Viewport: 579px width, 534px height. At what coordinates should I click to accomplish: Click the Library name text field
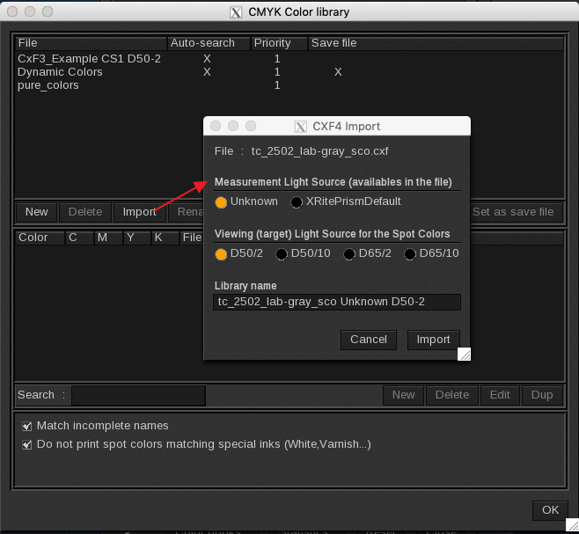[337, 302]
